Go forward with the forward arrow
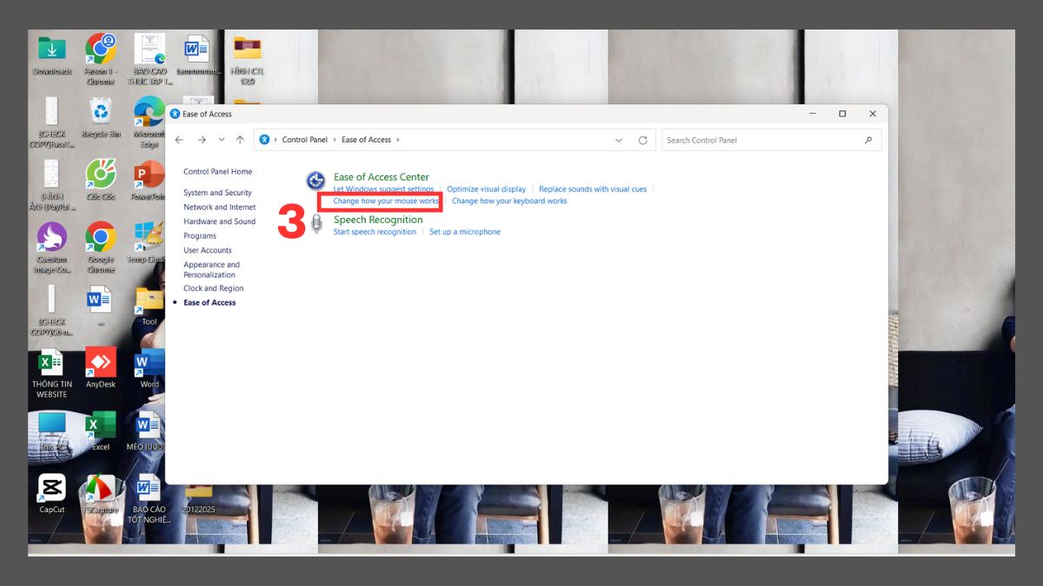1043x586 pixels. click(201, 140)
